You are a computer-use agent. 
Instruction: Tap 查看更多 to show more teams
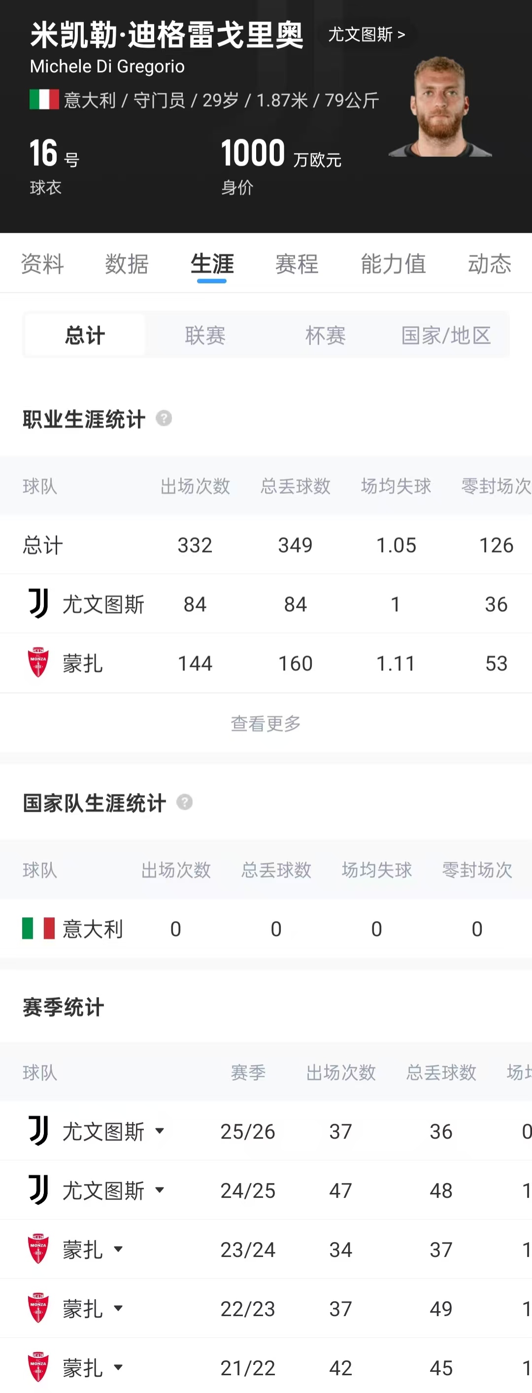pos(266,723)
